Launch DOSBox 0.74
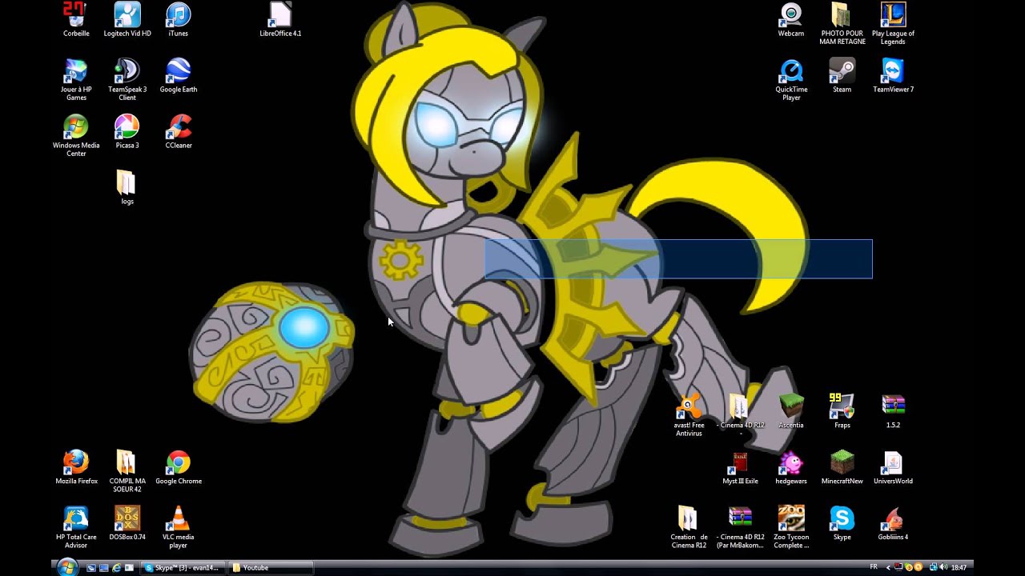The height and width of the screenshot is (576, 1025). (x=127, y=524)
